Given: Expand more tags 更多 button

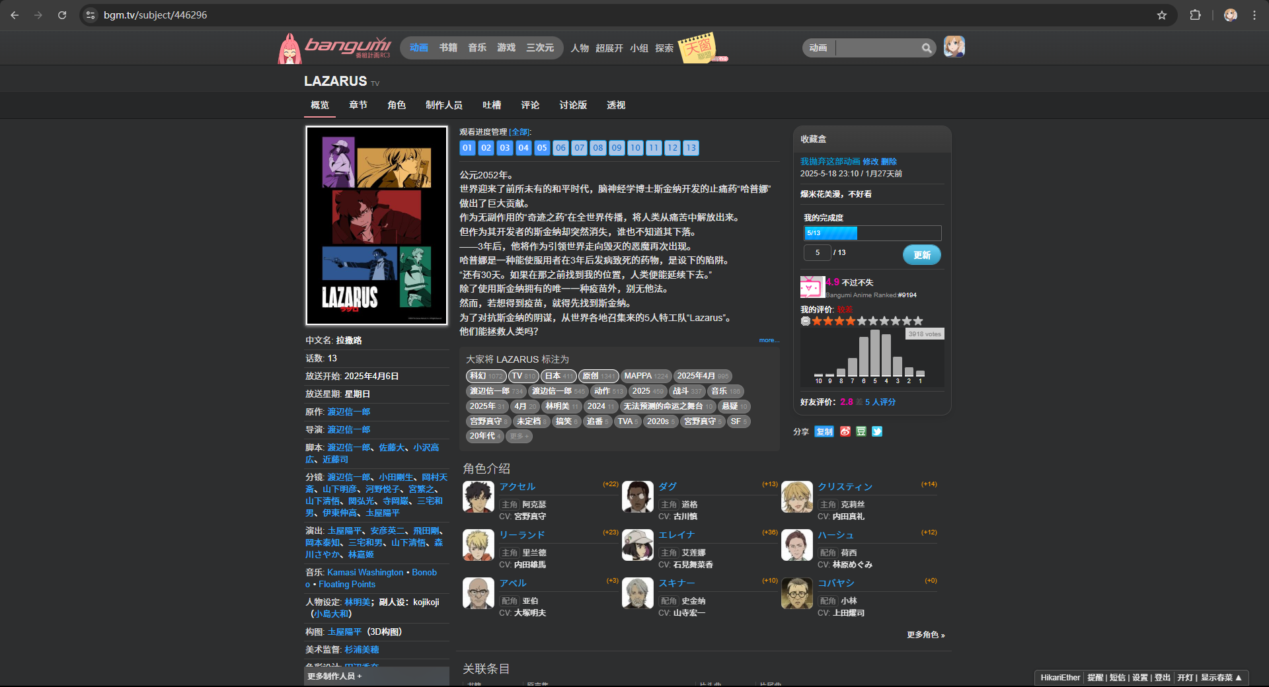Looking at the screenshot, I should point(519,436).
